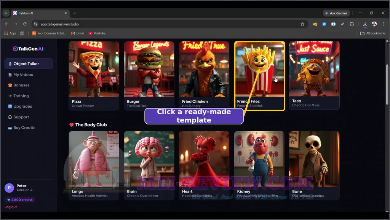Select the Lungs character template
Screen dimensions: 390x220
pyautogui.click(x=94, y=165)
